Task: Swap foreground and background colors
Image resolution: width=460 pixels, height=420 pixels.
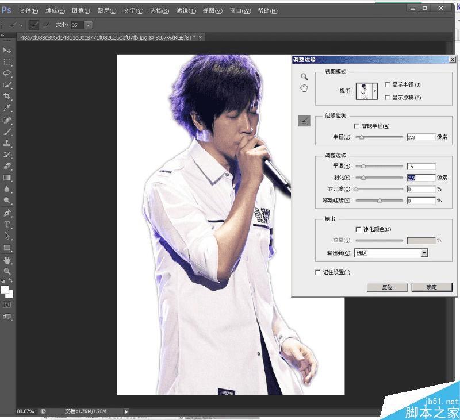Action: click(10, 280)
